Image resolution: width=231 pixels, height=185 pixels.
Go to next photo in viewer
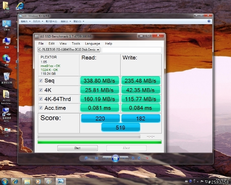point(124,158)
